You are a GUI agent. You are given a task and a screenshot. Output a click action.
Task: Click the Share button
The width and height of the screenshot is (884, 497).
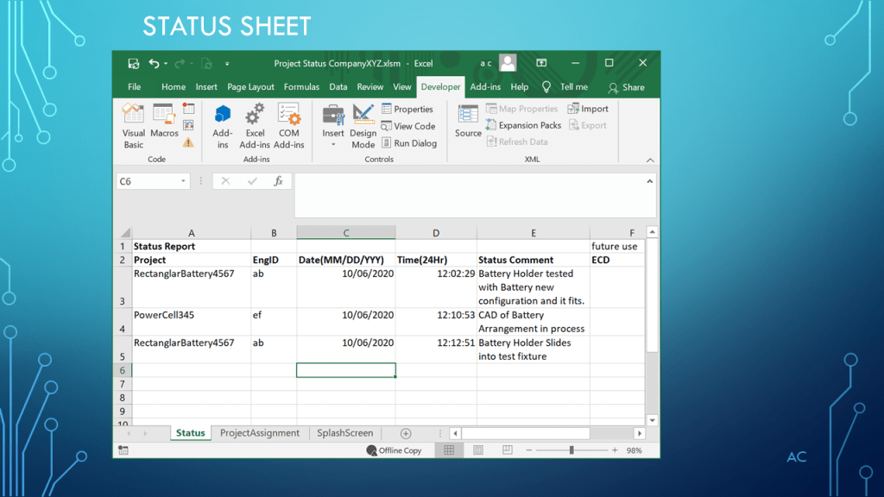click(627, 87)
